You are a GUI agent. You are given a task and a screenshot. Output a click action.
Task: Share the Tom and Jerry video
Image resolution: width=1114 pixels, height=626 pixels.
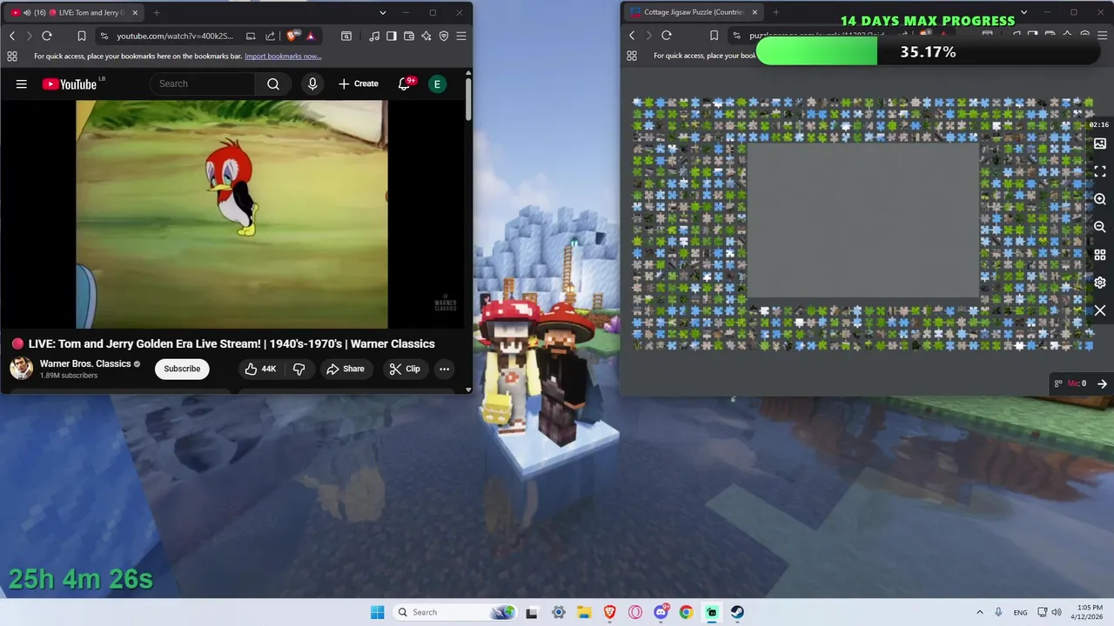(x=346, y=369)
